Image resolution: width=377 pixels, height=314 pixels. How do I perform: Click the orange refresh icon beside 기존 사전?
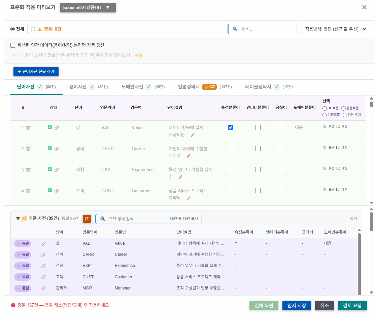pos(87,219)
